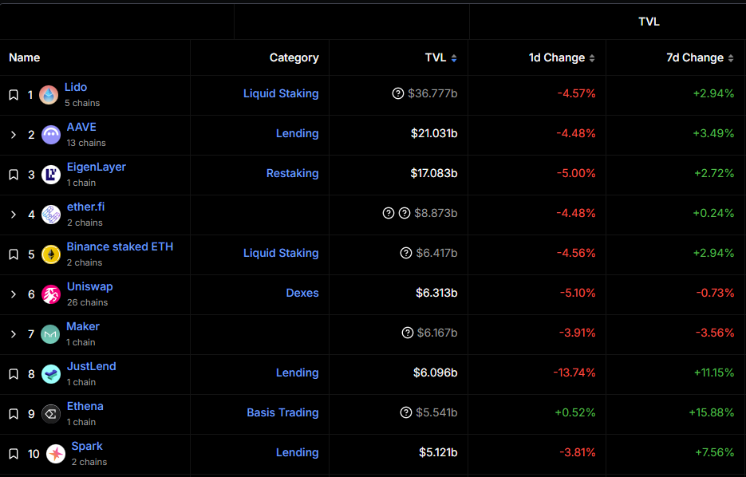Click the Ethena logo icon
The width and height of the screenshot is (746, 477).
coord(51,414)
